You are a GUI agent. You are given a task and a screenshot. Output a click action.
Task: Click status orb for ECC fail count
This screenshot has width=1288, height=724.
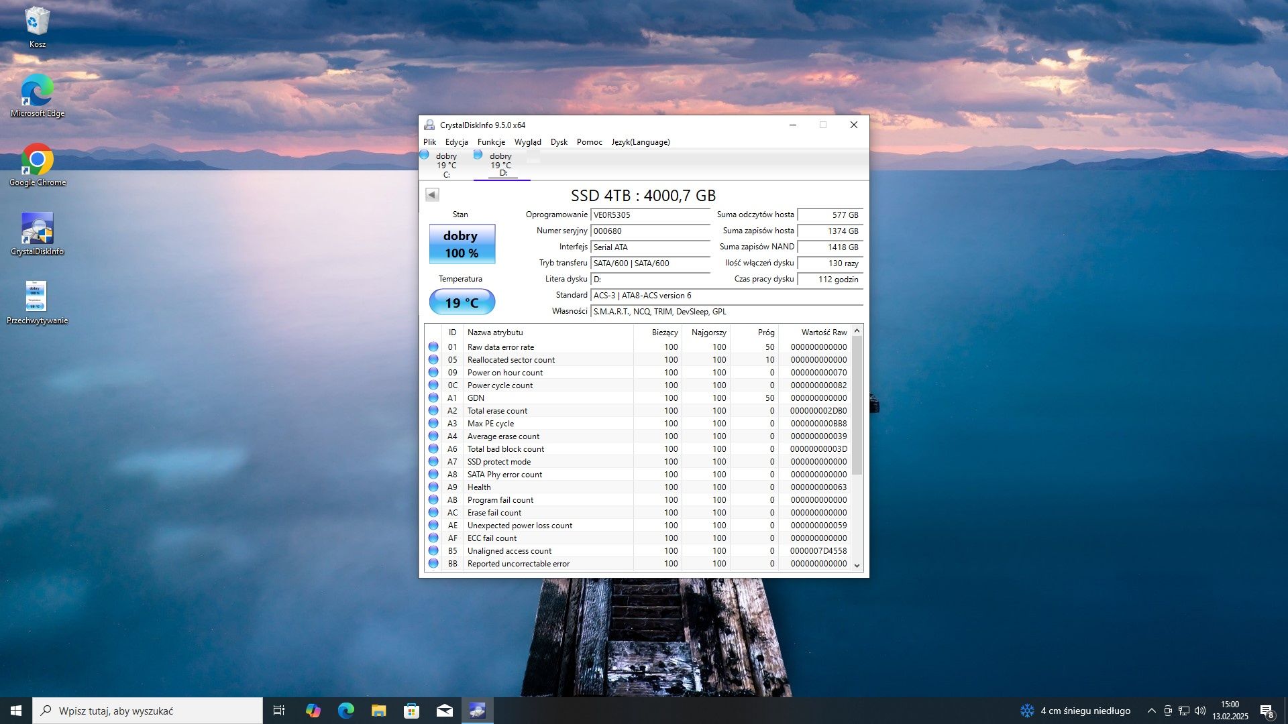pos(433,538)
